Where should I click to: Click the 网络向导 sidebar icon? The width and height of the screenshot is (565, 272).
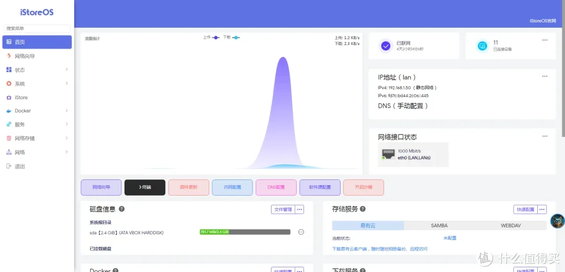[x=9, y=56]
